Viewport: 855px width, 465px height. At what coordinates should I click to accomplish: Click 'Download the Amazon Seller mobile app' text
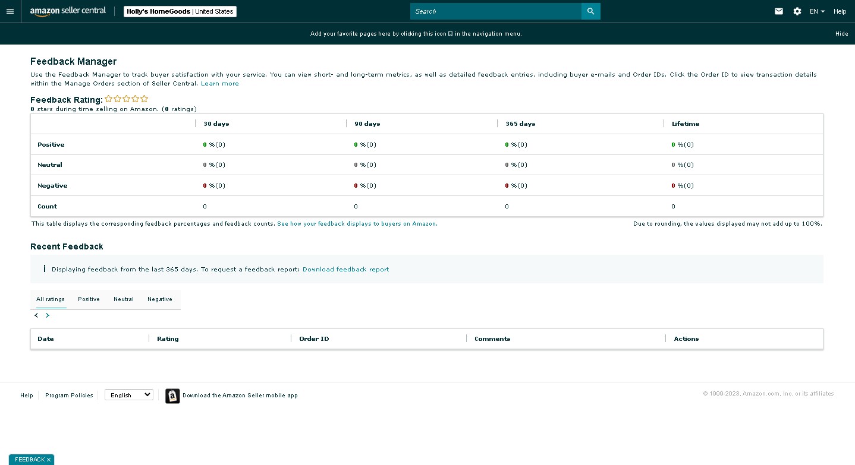pos(240,396)
